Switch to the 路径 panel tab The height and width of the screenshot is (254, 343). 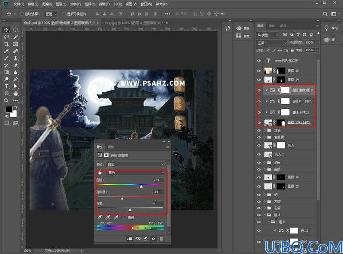tap(283, 26)
